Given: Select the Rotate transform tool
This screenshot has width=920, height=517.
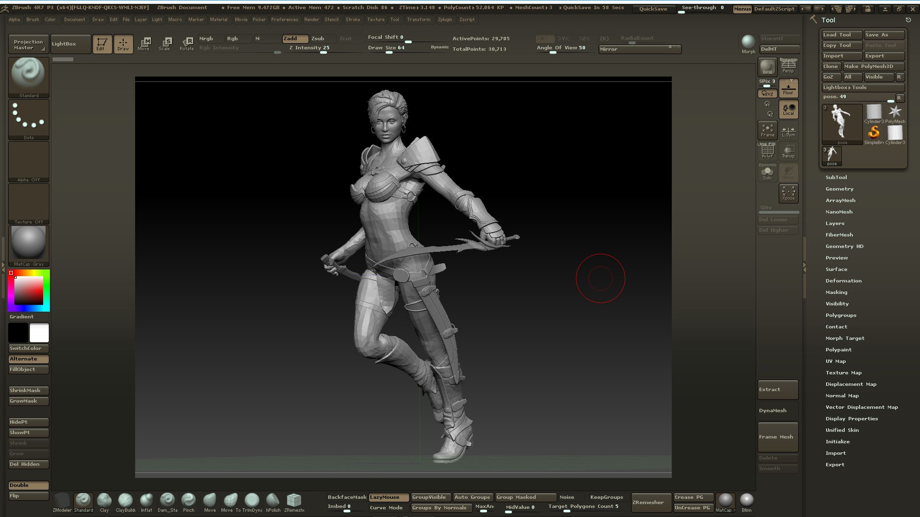Looking at the screenshot, I should pyautogui.click(x=186, y=44).
